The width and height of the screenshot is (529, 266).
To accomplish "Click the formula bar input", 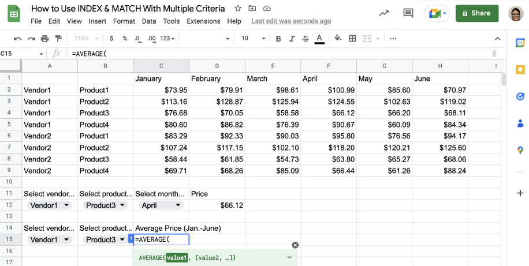I will 280,54.
